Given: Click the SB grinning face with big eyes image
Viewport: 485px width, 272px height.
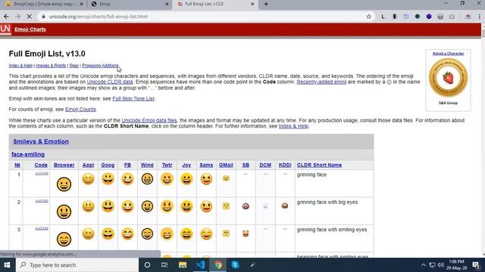Looking at the screenshot, I should point(246,206).
